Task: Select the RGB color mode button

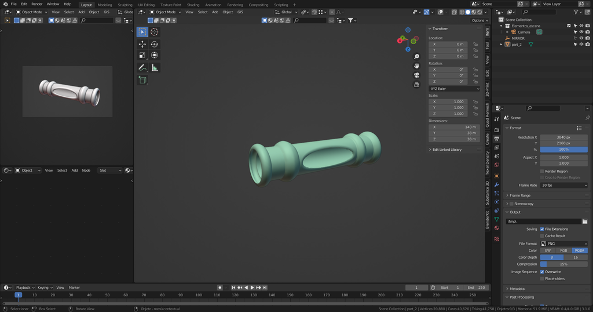Action: click(563, 251)
